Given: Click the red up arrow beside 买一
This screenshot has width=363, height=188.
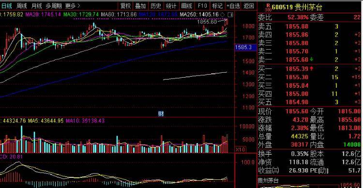Looking at the screenshot, I should (312, 68).
